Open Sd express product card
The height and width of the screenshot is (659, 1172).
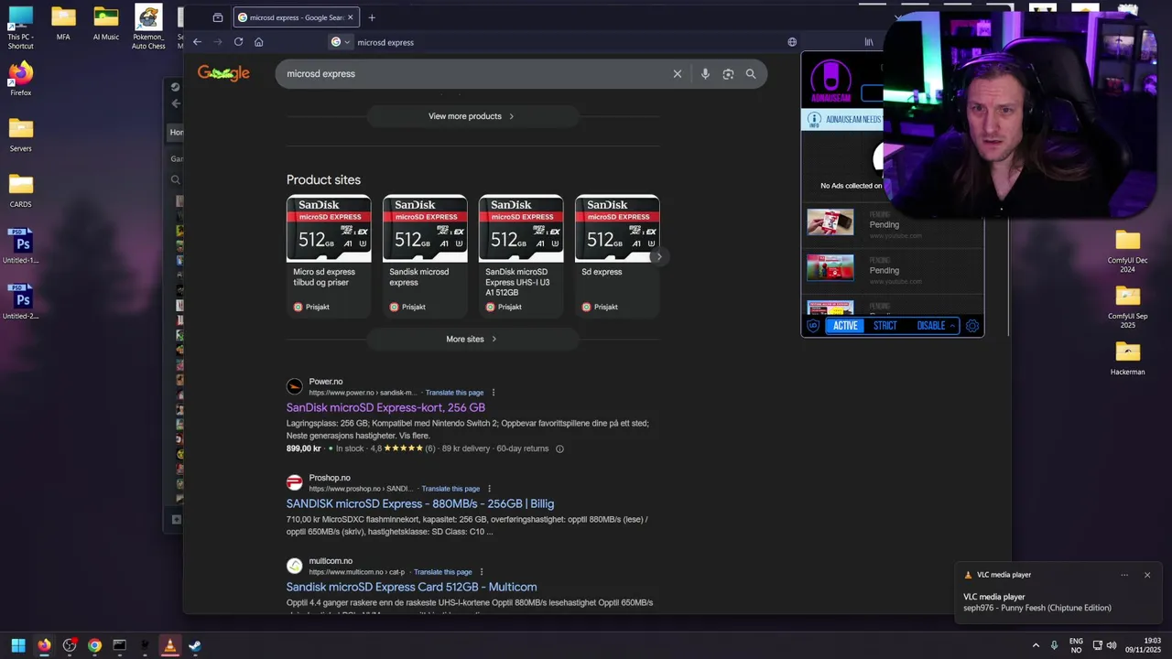[617, 255]
